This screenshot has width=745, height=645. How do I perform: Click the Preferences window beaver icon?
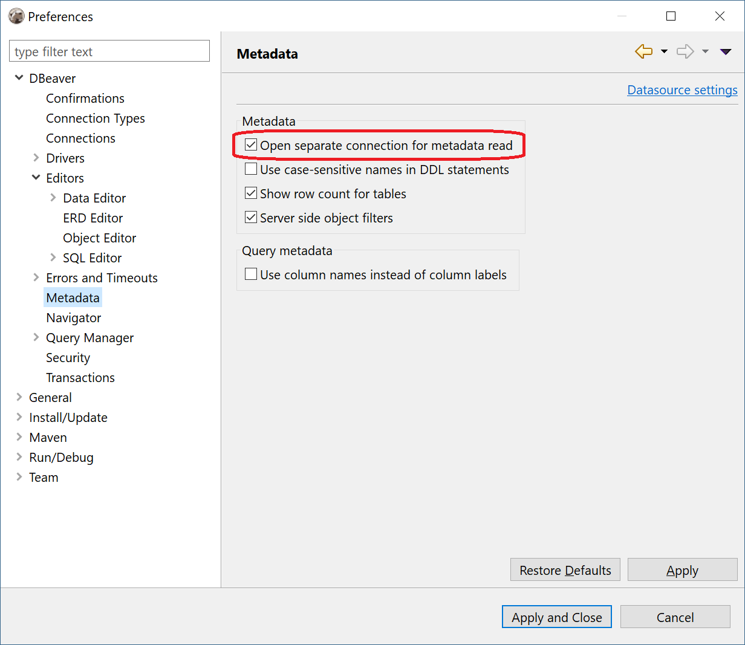[16, 16]
